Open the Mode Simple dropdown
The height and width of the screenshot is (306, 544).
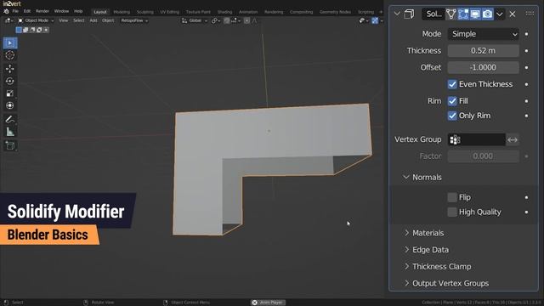tap(484, 34)
